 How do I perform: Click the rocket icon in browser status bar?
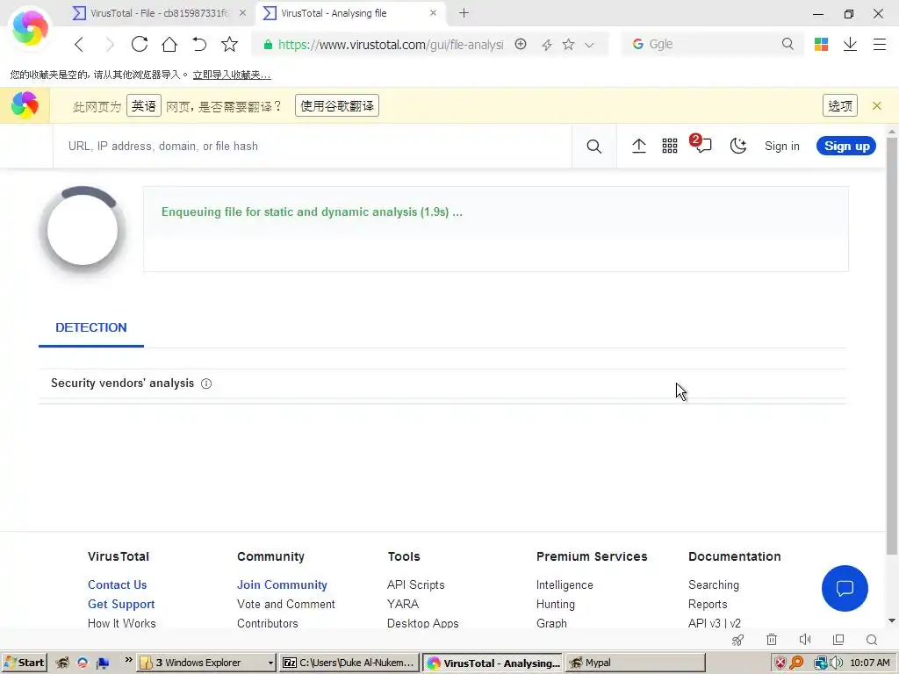737,640
